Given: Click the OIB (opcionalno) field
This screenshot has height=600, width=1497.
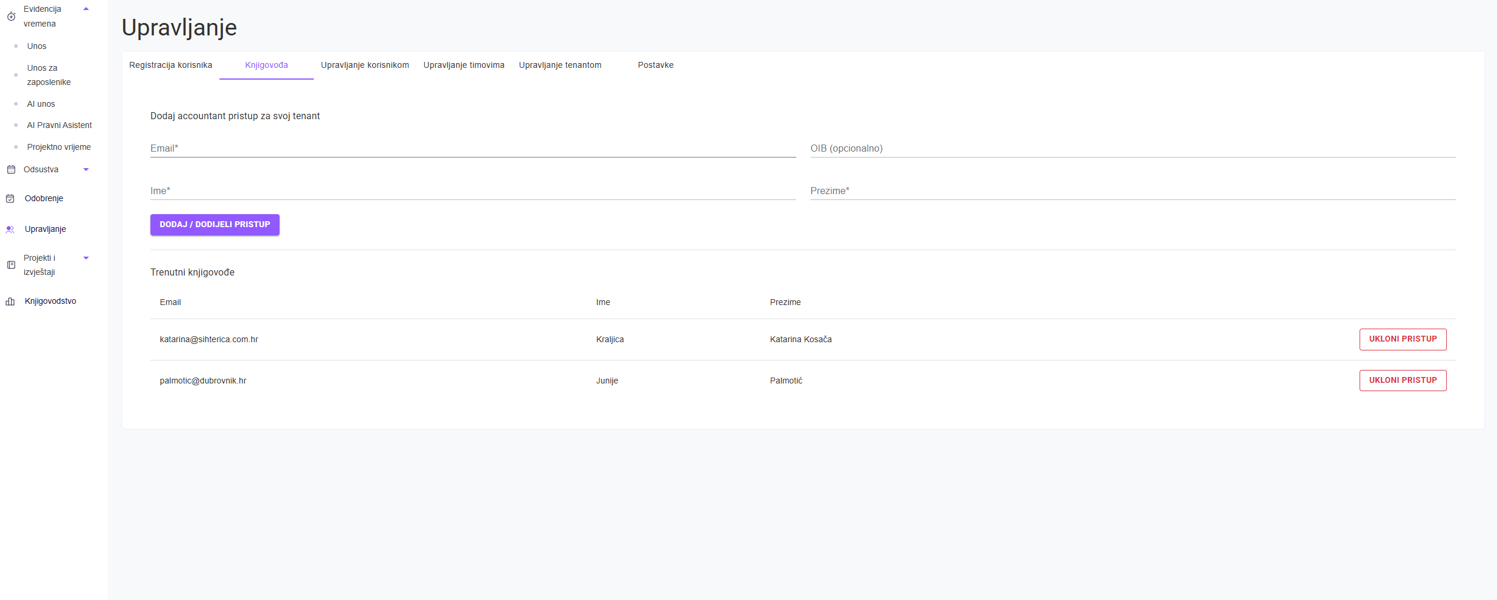Looking at the screenshot, I should (1132, 149).
